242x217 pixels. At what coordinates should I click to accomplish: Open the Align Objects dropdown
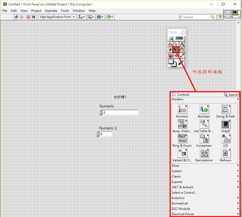(x=82, y=17)
